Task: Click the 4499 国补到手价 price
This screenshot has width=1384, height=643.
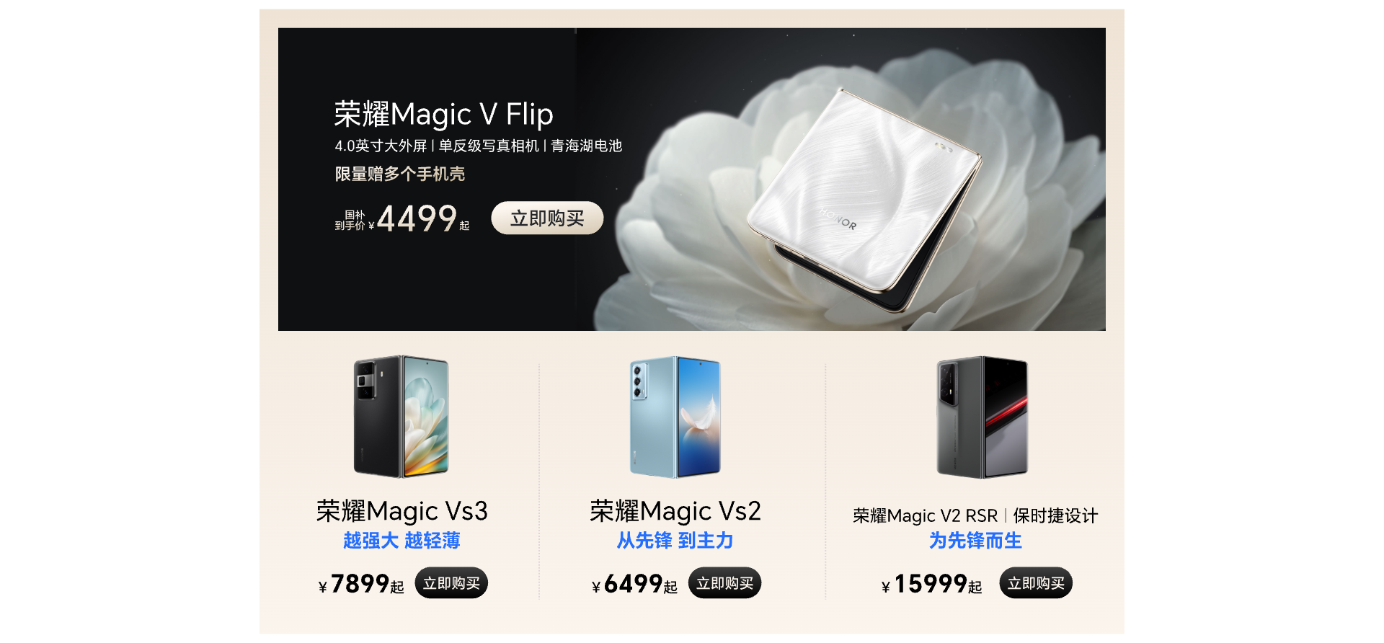Action: (x=402, y=218)
